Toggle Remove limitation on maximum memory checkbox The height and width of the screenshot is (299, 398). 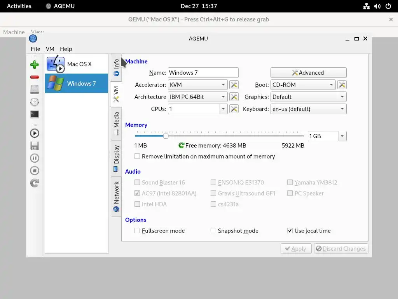[137, 157]
